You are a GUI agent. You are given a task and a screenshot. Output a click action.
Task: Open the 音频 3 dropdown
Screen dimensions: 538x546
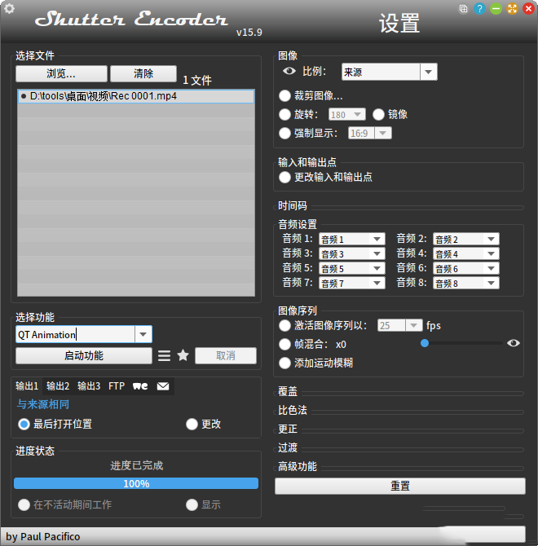pos(351,253)
